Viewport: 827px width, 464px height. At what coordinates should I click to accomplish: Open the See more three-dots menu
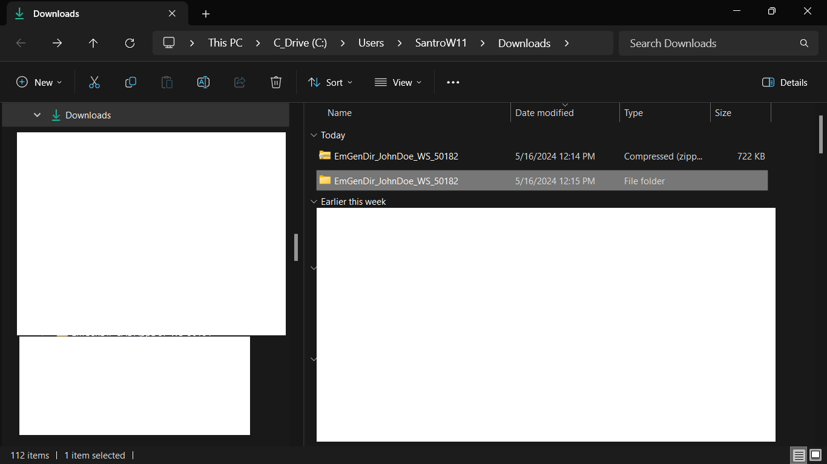(x=453, y=82)
